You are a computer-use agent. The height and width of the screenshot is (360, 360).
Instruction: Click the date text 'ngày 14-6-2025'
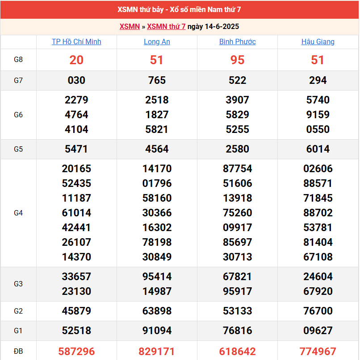[213, 26]
